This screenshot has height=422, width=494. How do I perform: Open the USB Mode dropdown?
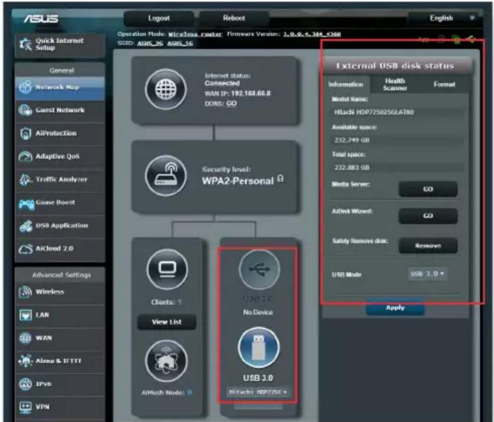pyautogui.click(x=427, y=274)
